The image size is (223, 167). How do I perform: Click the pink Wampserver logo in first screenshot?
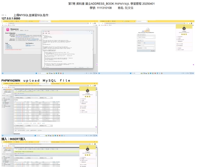(x=8, y=30)
